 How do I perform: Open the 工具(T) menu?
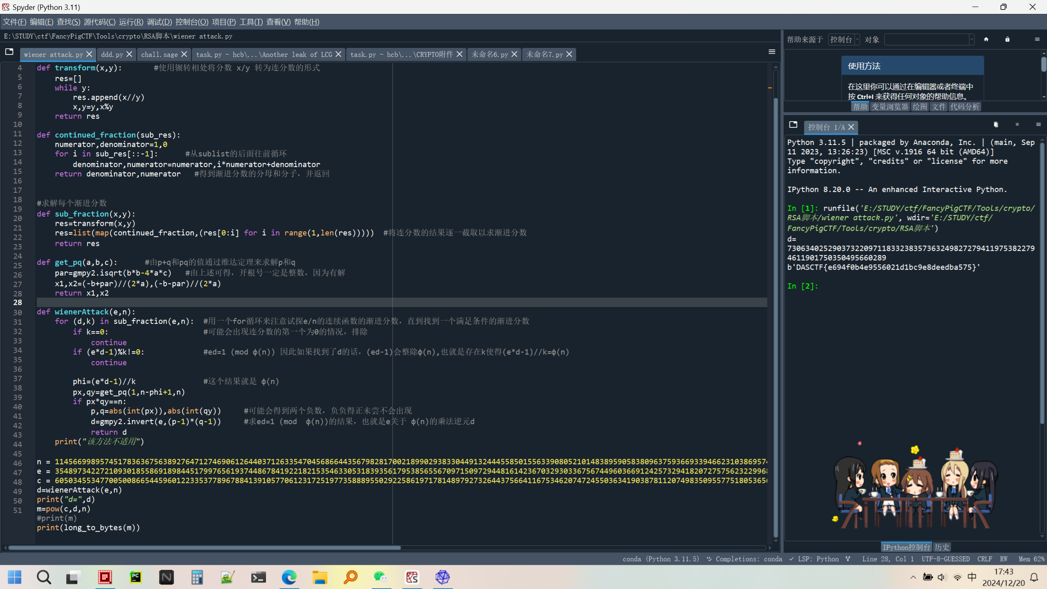[x=251, y=22]
